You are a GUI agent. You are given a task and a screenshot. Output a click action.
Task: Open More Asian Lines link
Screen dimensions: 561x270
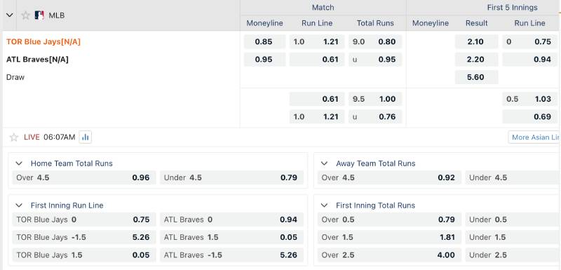pyautogui.click(x=534, y=137)
